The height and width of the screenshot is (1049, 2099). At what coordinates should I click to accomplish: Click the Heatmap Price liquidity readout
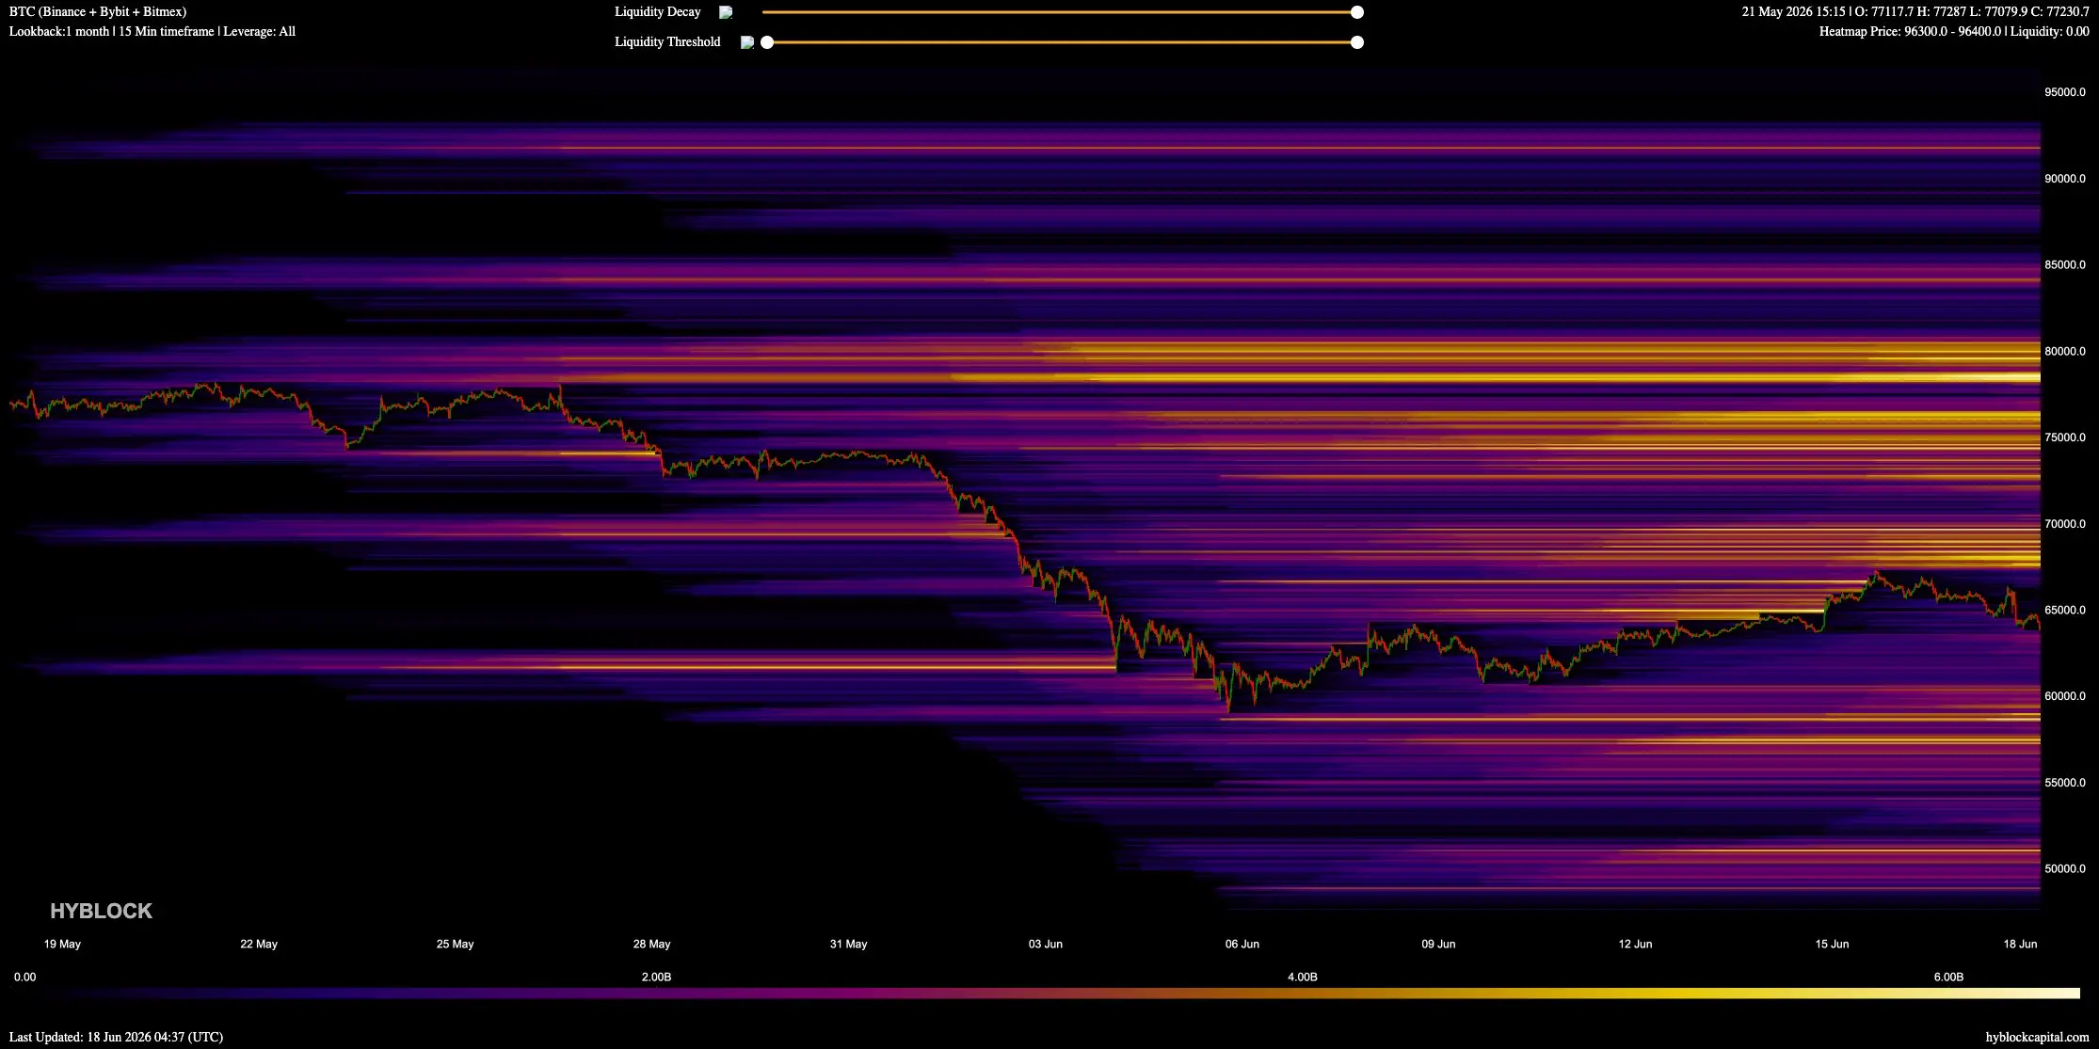coord(1954,31)
